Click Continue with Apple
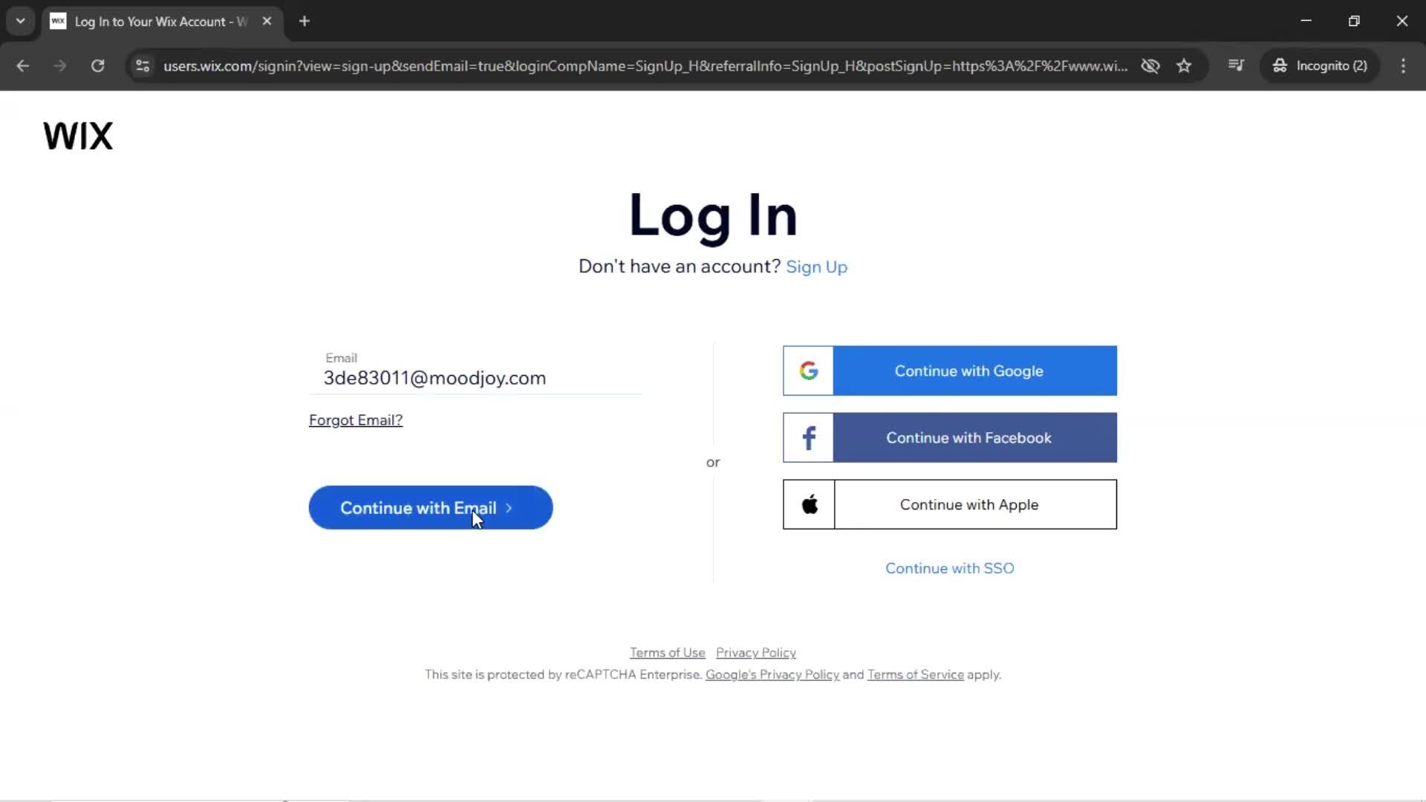Image resolution: width=1426 pixels, height=802 pixels. point(950,504)
